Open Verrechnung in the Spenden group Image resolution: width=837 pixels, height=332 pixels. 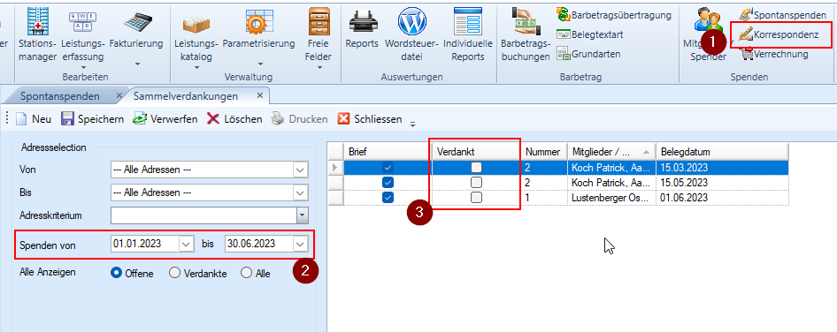774,54
